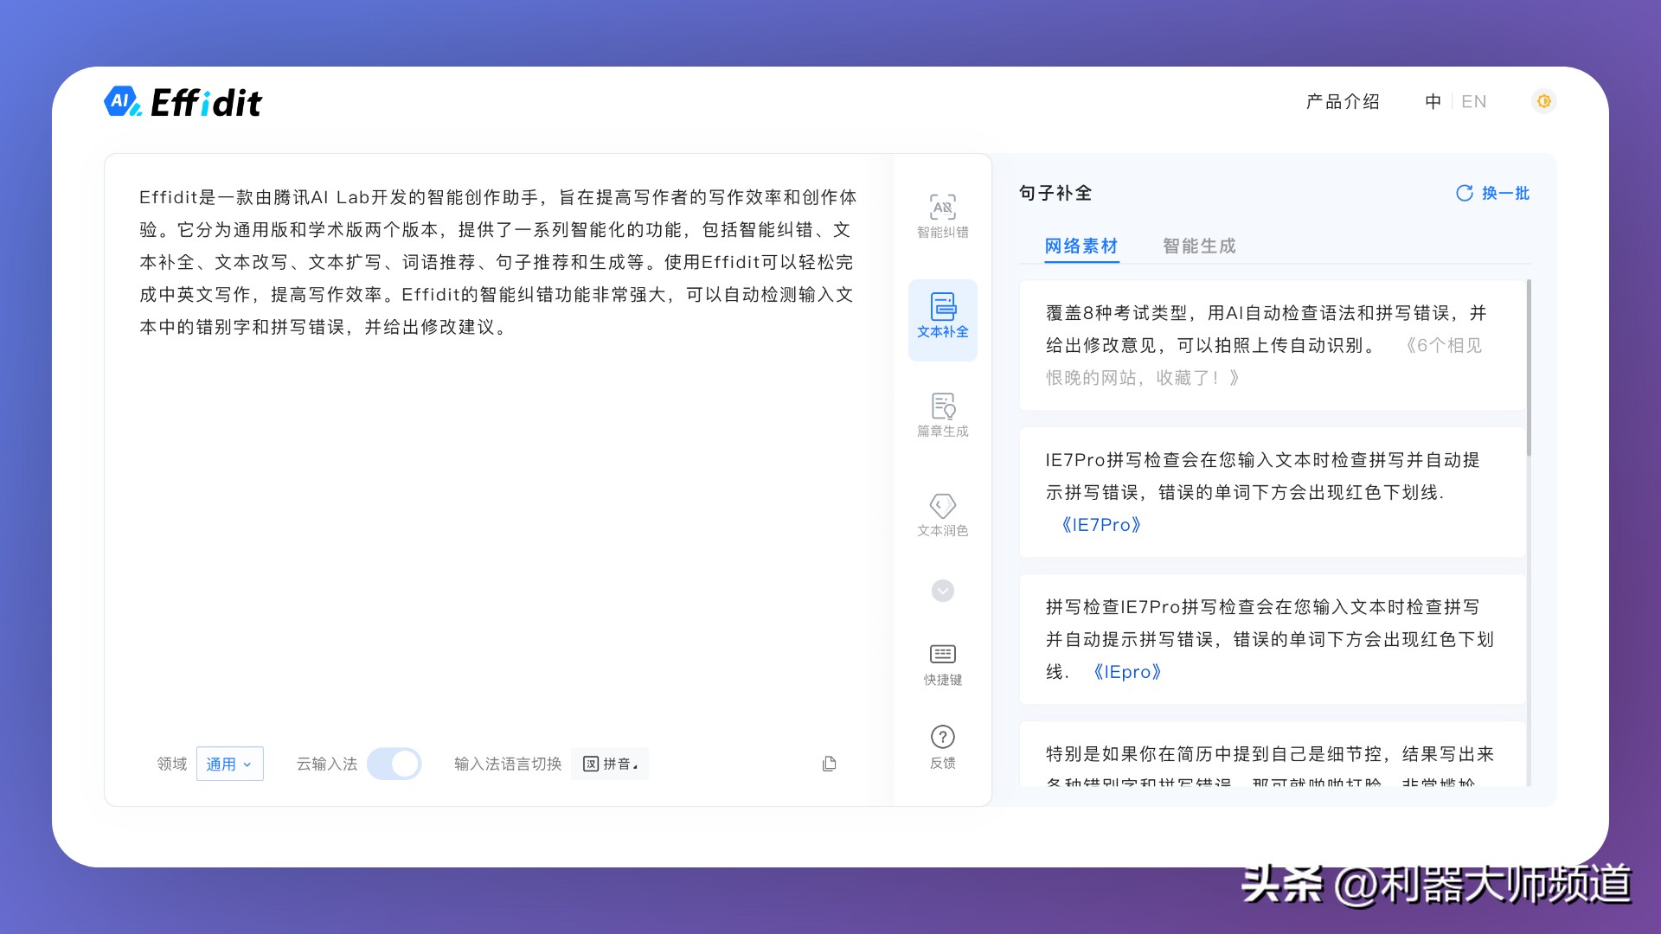
Task: Open the 《6个相见恨晚的网站，收藏了！》 source
Action: [x=1264, y=361]
